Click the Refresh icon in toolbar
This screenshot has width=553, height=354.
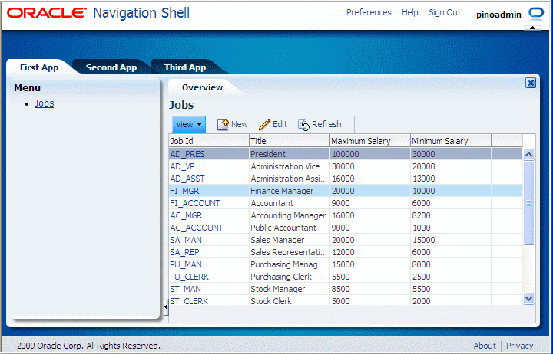coord(303,125)
